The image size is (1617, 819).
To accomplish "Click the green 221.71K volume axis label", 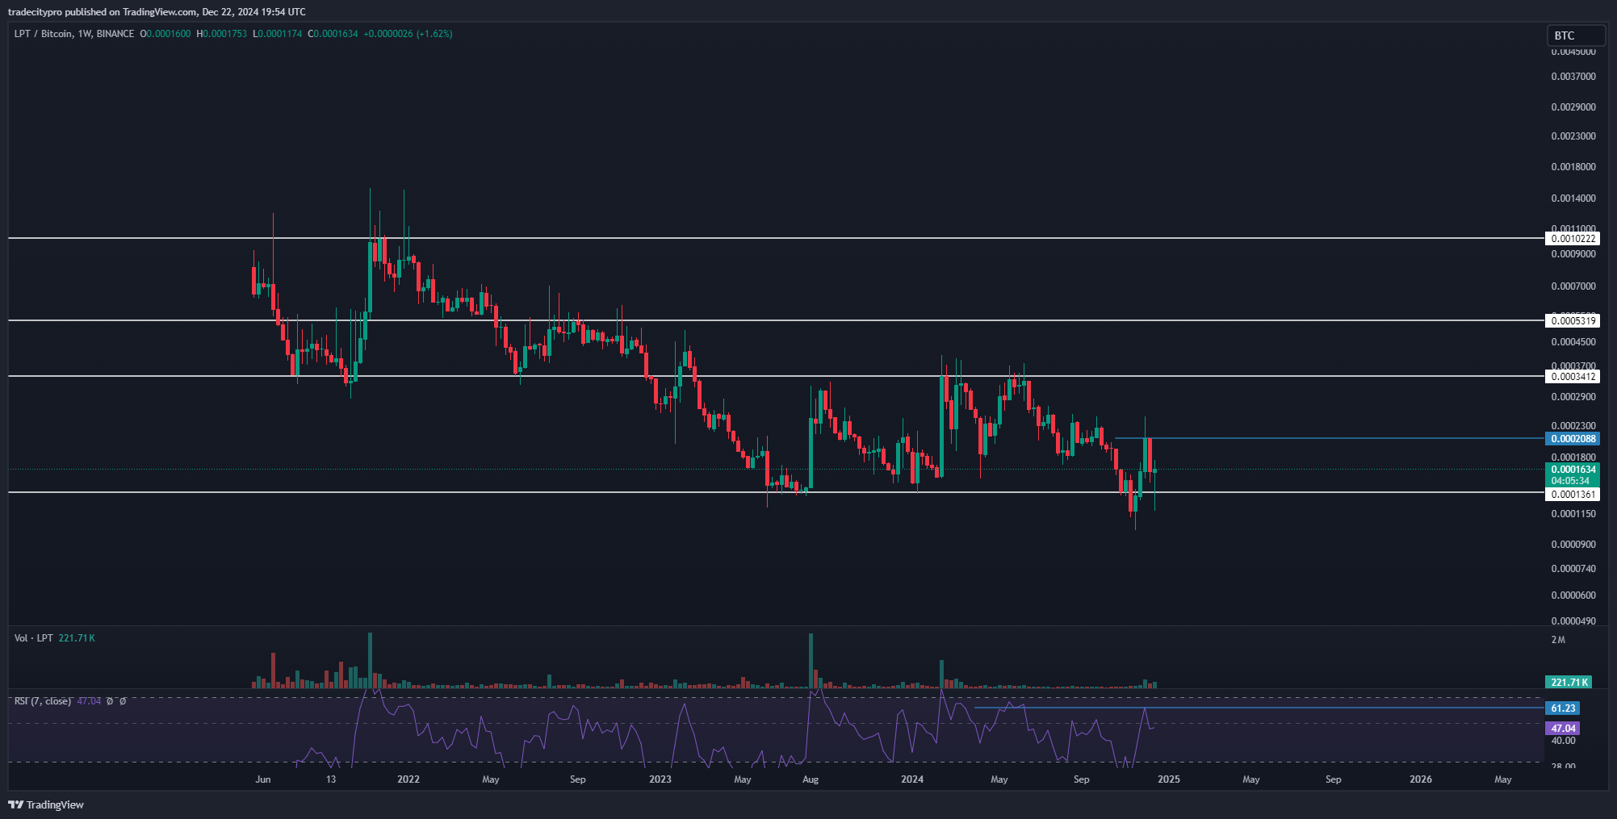I will click(1569, 683).
